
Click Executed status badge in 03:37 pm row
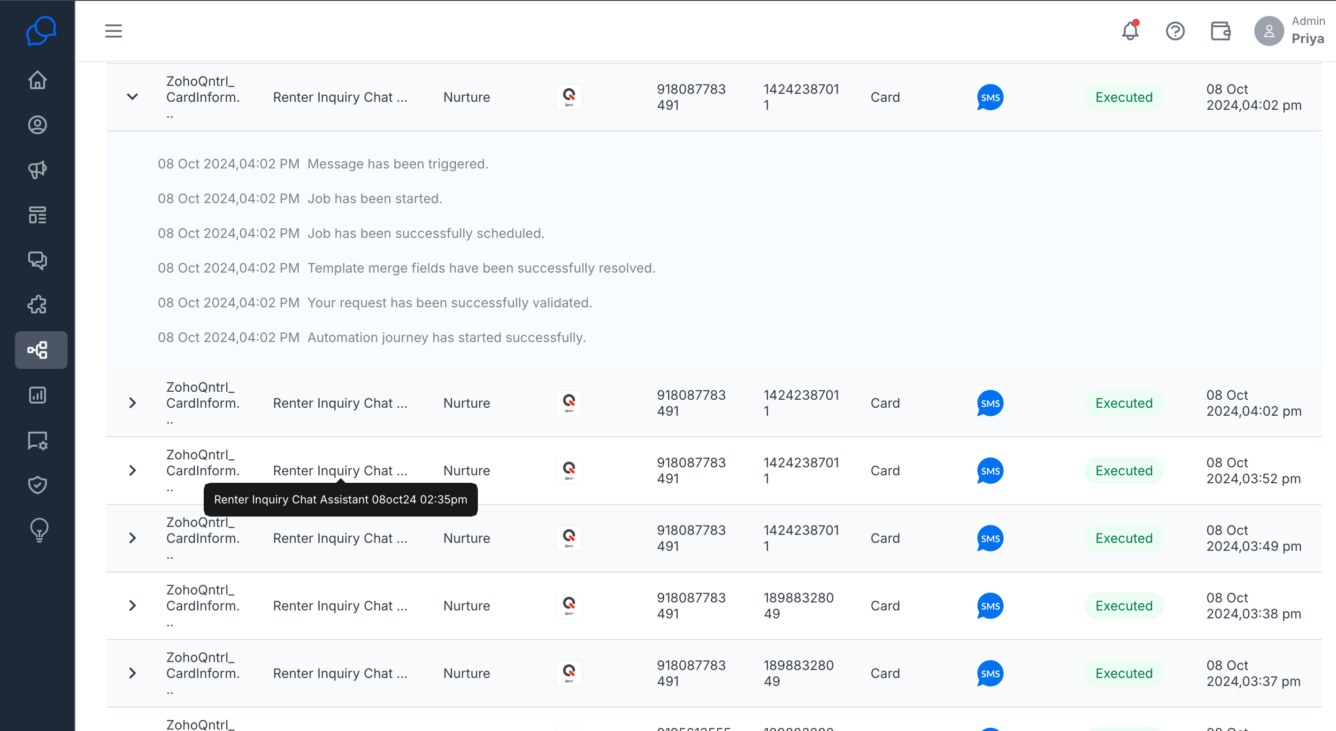pyautogui.click(x=1124, y=673)
